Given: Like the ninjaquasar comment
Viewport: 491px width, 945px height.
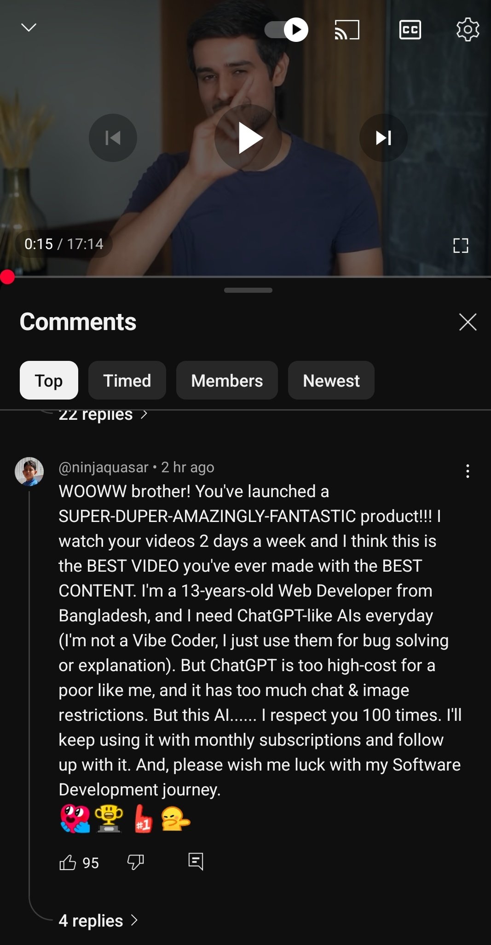Looking at the screenshot, I should pyautogui.click(x=68, y=862).
